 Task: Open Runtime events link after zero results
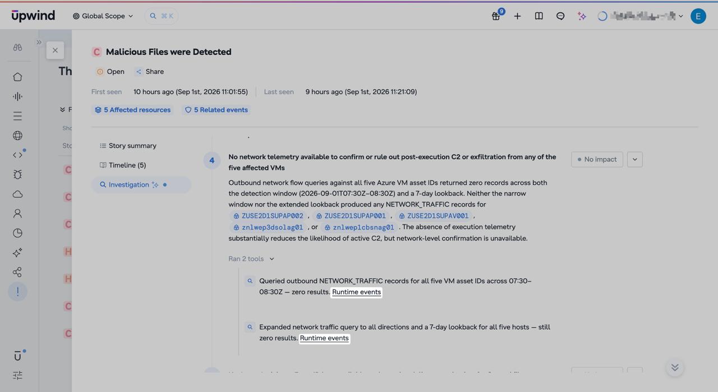coord(356,292)
